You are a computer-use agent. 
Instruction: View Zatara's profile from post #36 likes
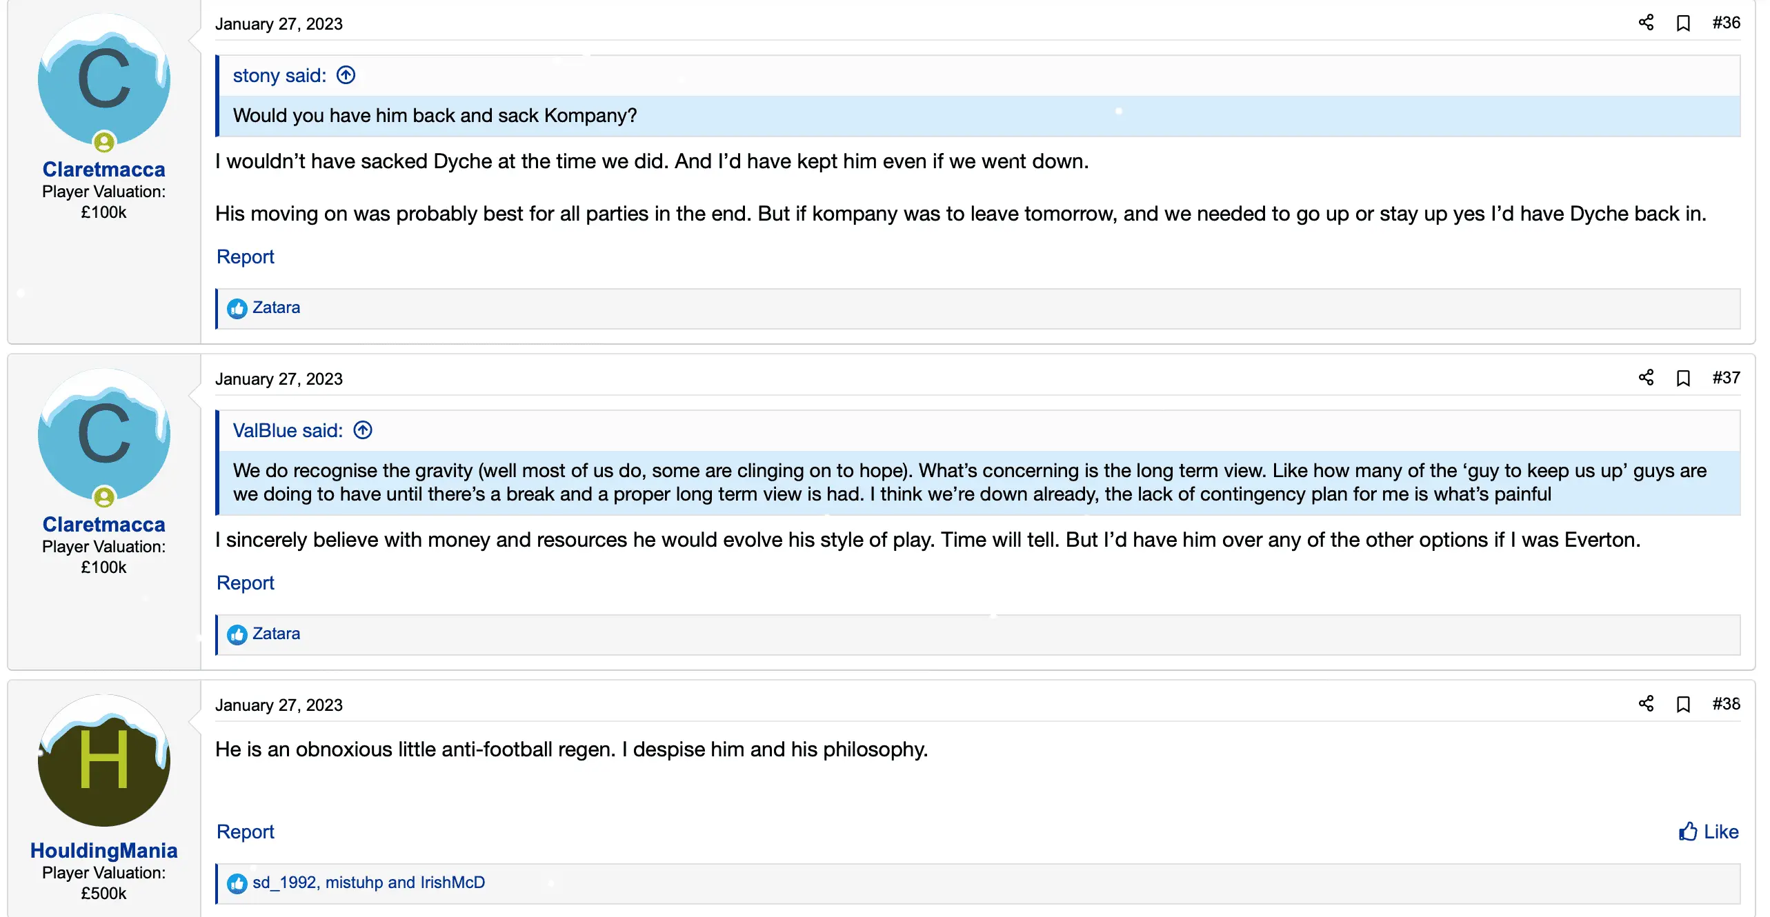pyautogui.click(x=276, y=308)
